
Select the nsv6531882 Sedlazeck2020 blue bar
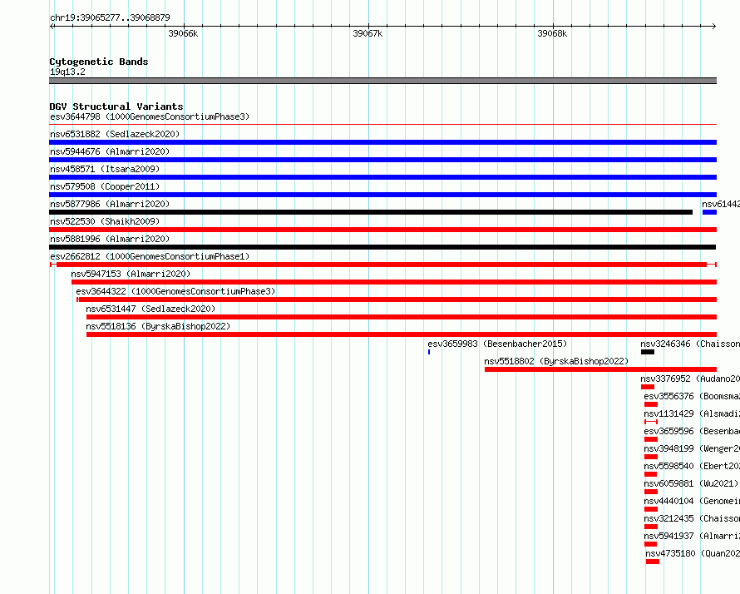pos(382,142)
